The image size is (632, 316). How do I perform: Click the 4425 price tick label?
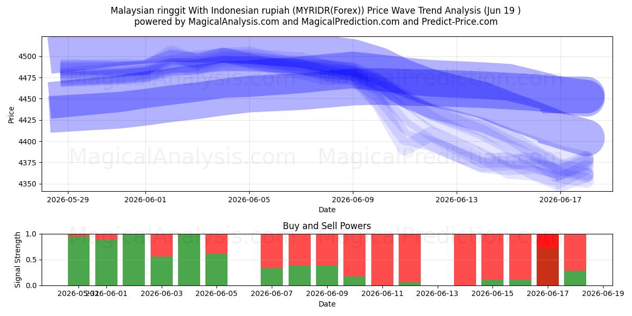click(29, 120)
